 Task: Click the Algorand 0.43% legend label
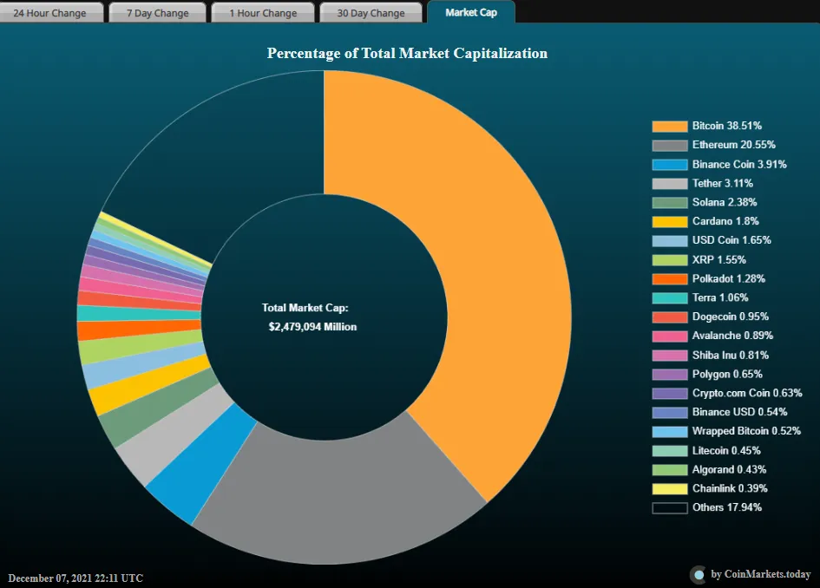[729, 469]
